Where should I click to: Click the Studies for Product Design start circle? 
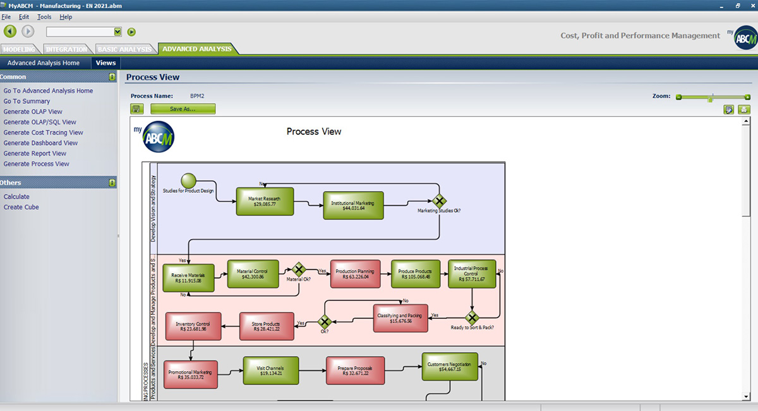pos(188,180)
